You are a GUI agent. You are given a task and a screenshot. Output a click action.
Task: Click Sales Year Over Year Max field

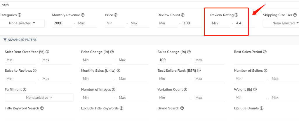[56, 60]
